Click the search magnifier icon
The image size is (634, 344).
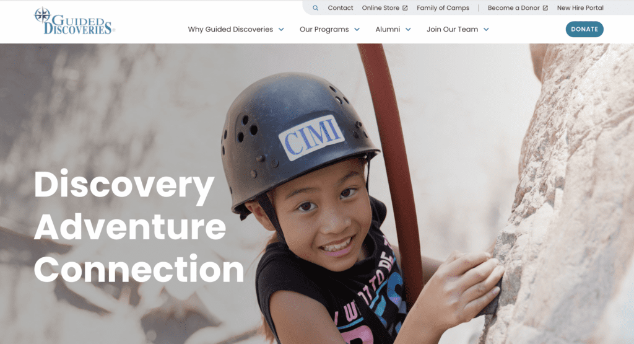(315, 7)
